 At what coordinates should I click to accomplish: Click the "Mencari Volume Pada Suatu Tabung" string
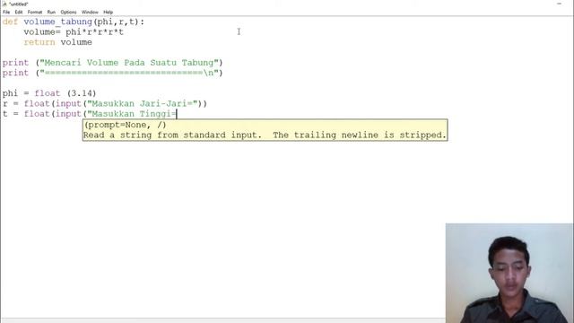129,63
